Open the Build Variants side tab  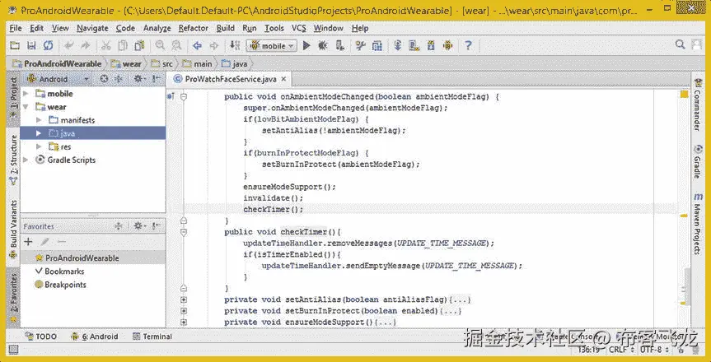[x=14, y=230]
